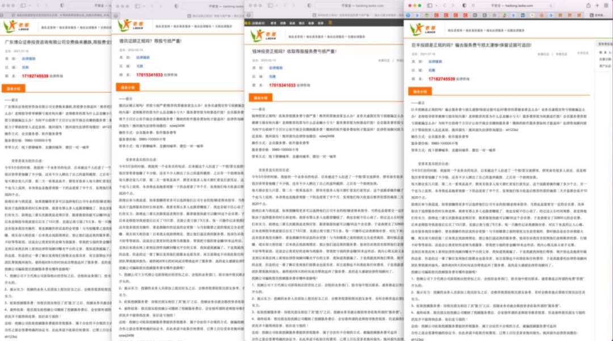Viewport: 613px width, 341px height.
Task: Select the orange service intro tab in rightmost window
Action: click(420, 92)
